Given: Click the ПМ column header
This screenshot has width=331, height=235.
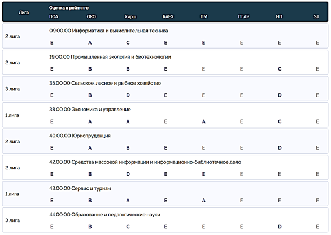Looking at the screenshot, I should pyautogui.click(x=204, y=16).
